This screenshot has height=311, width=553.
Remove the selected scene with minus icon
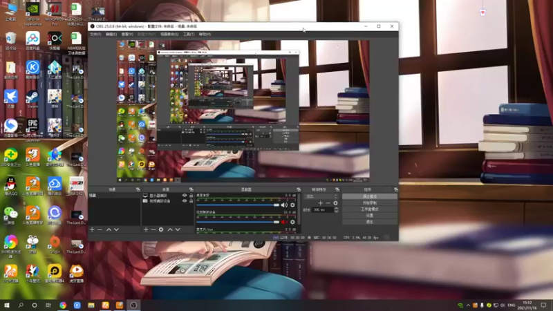pyautogui.click(x=100, y=229)
